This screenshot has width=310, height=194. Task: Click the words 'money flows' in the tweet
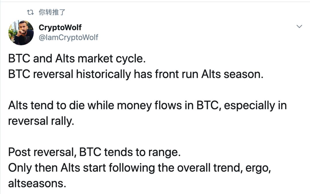149,105
